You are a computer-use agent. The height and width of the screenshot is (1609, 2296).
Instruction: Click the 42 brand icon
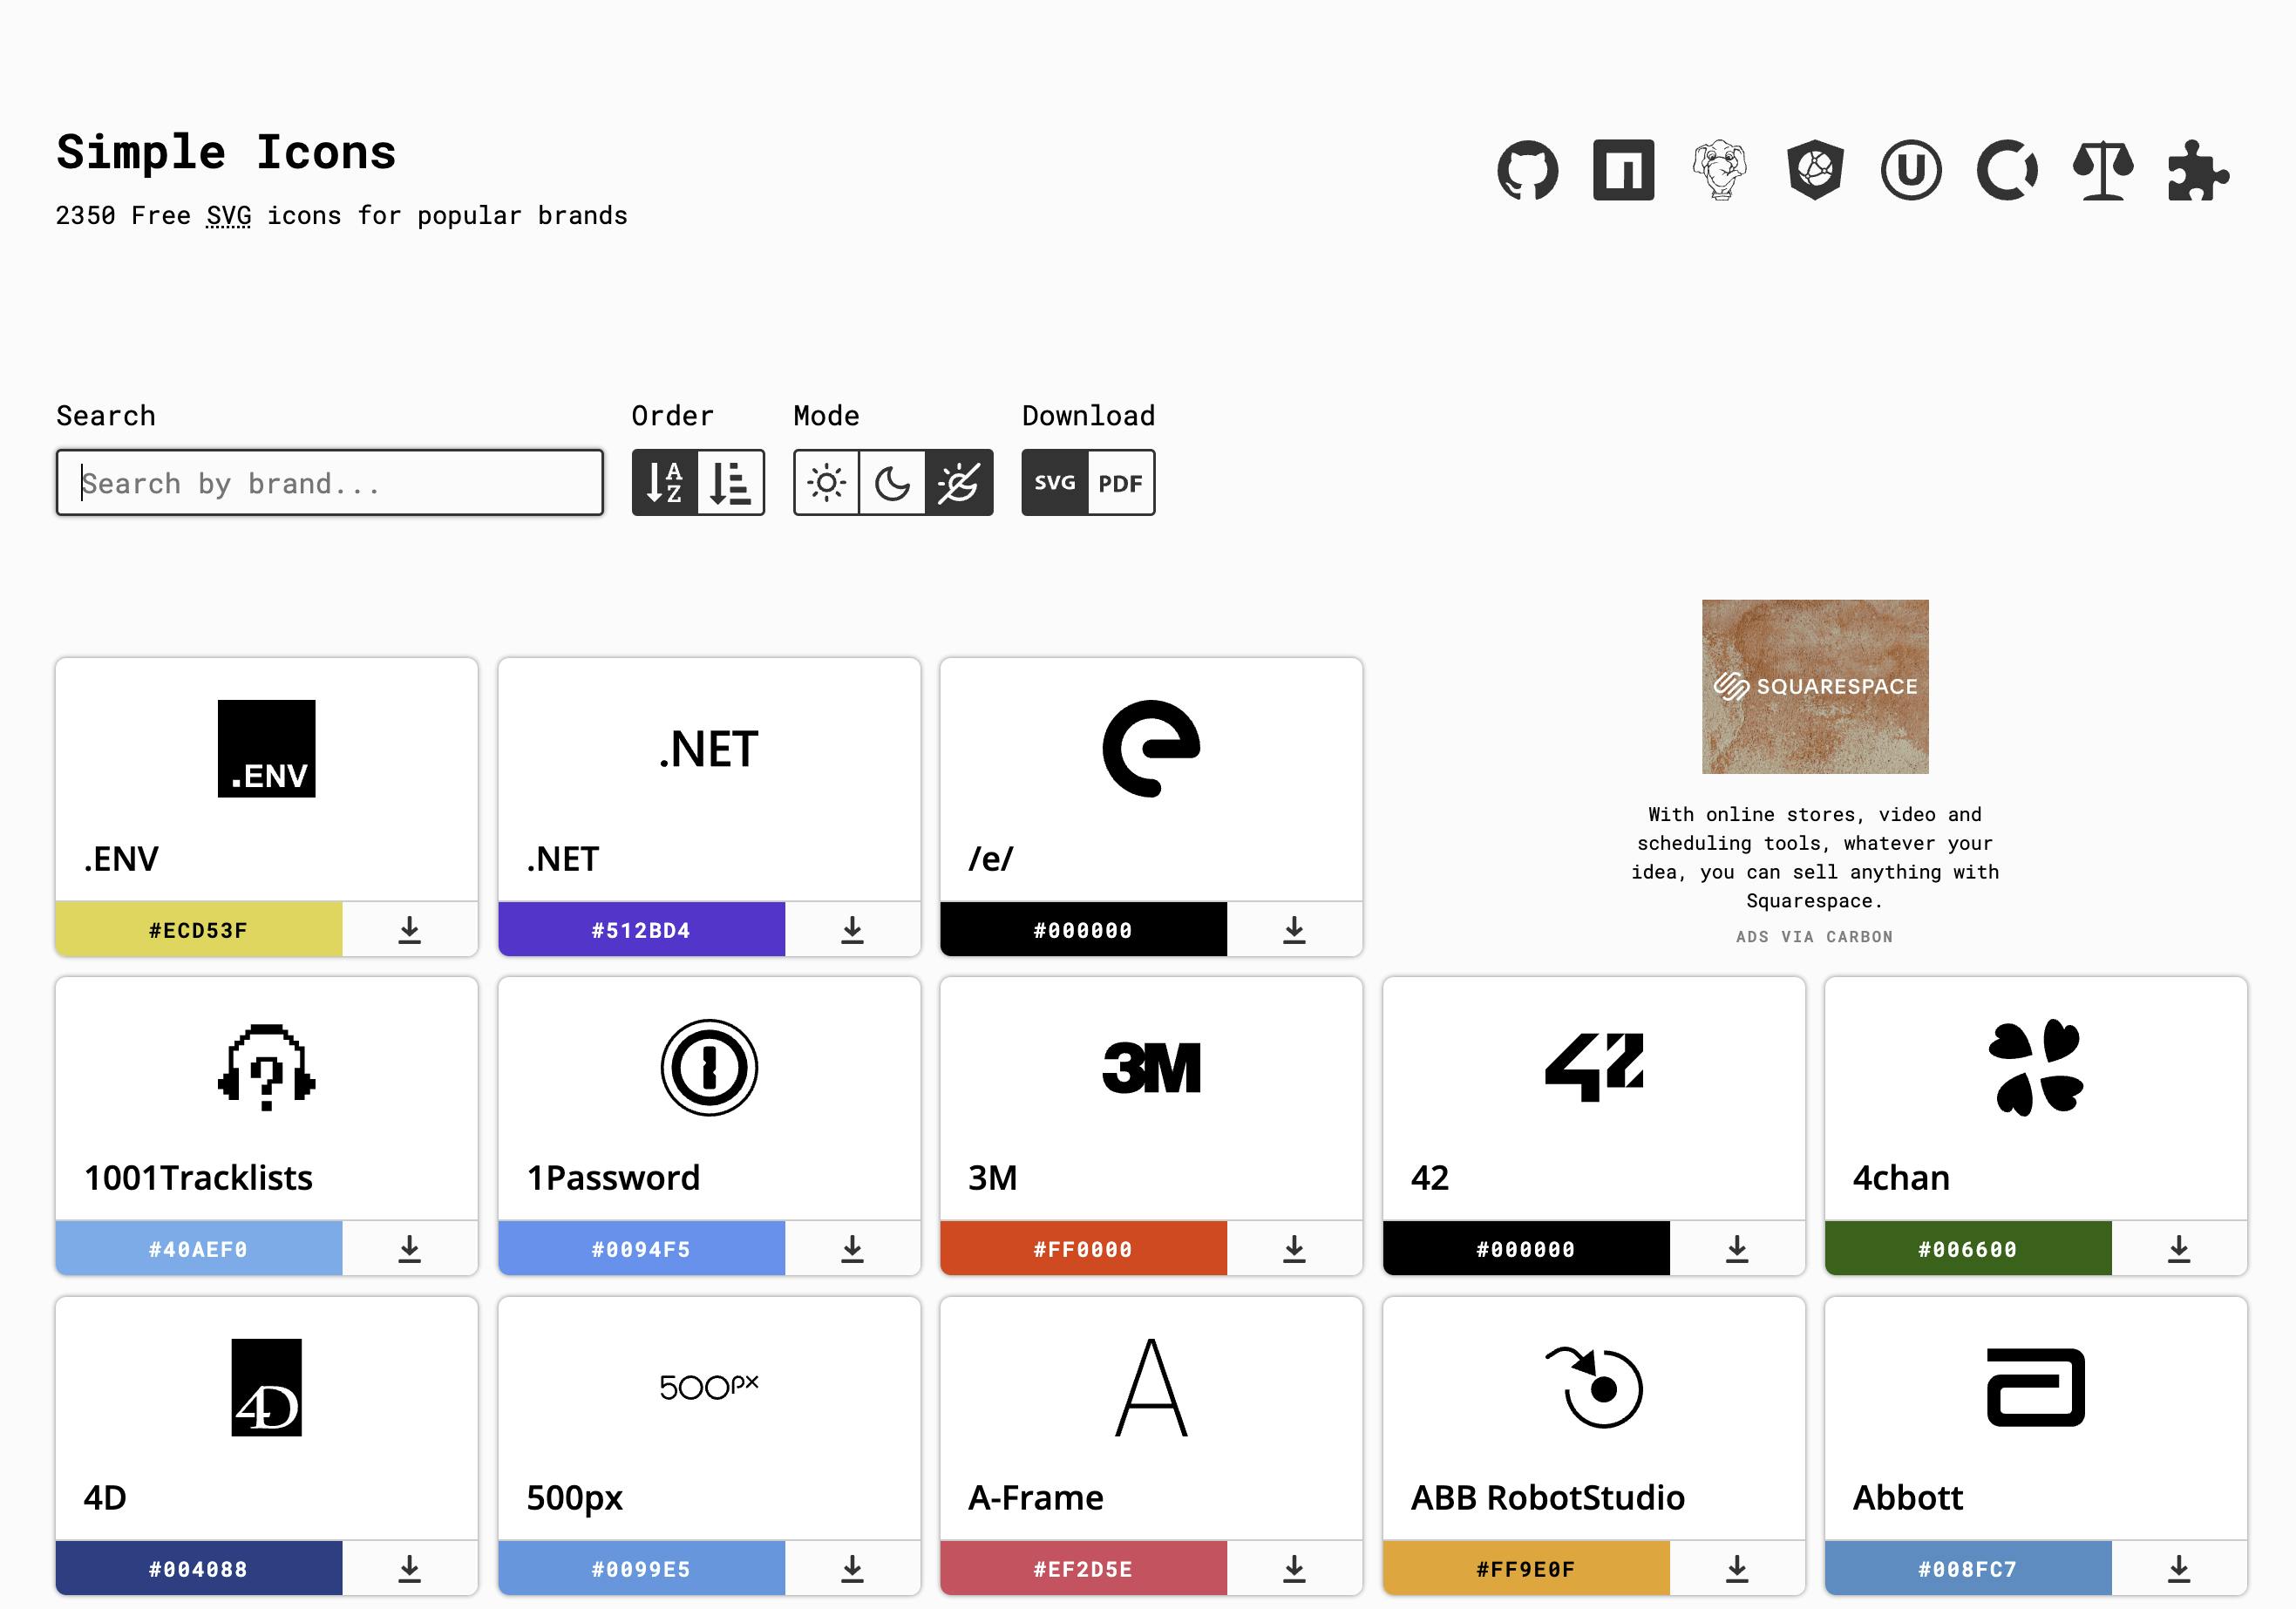(x=1594, y=1068)
